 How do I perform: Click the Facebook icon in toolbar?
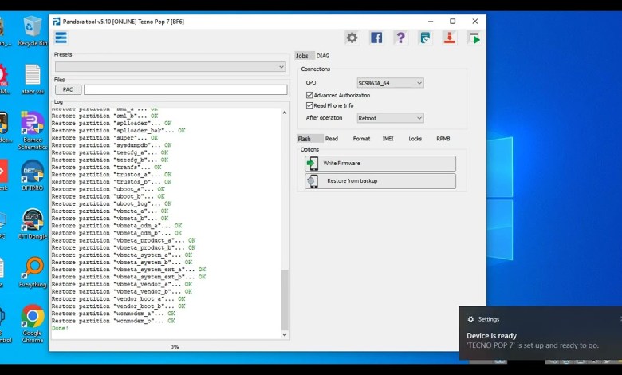376,37
